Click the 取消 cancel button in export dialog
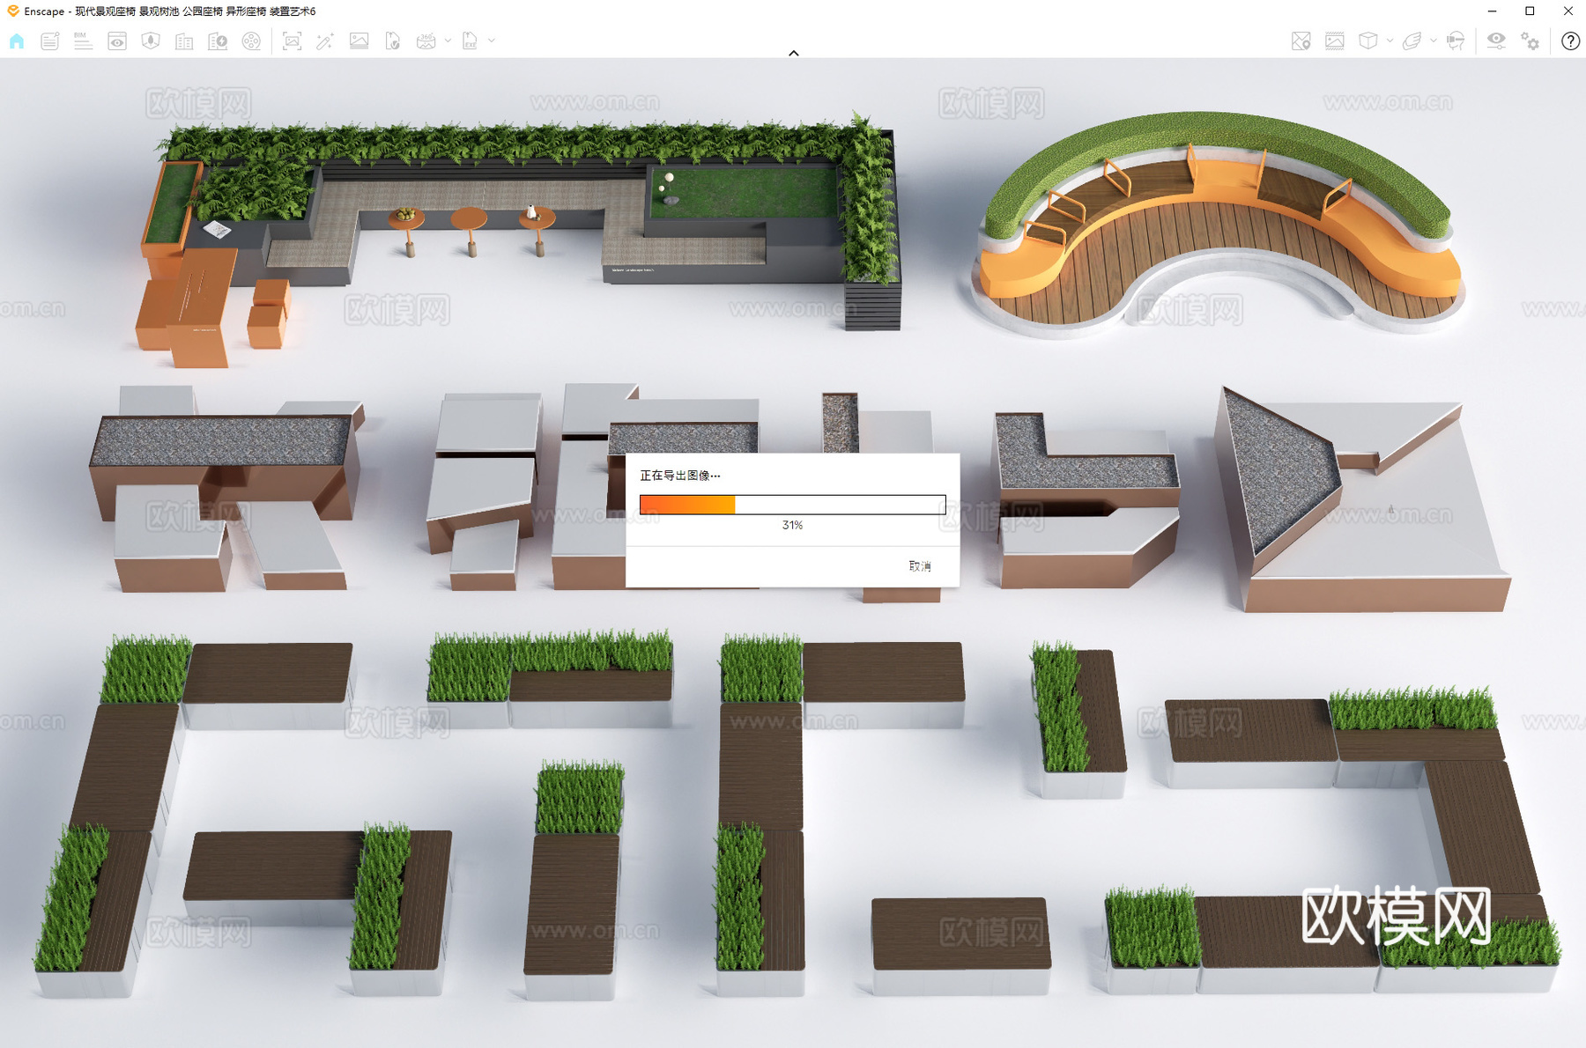This screenshot has height=1048, width=1586. [x=920, y=566]
